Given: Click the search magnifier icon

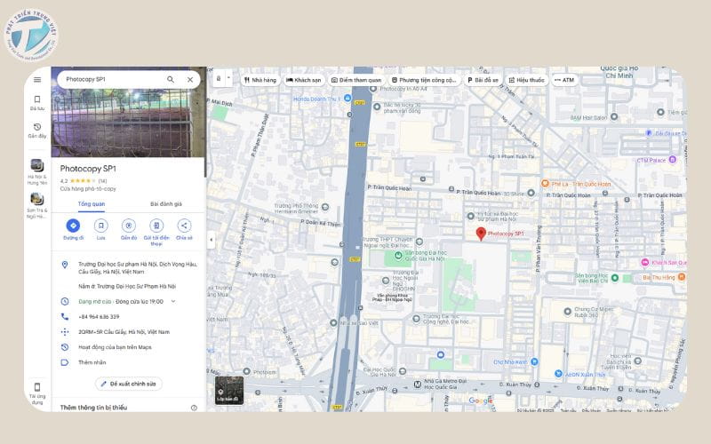Looking at the screenshot, I should coord(171,79).
